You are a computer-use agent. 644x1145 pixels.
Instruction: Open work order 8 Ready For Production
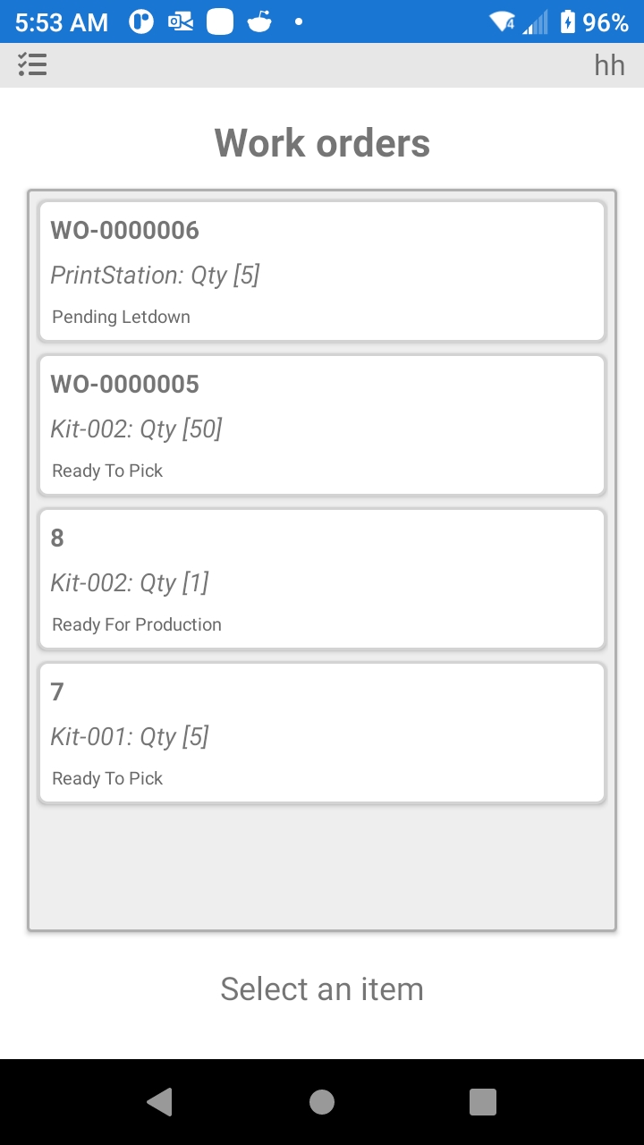pos(322,579)
